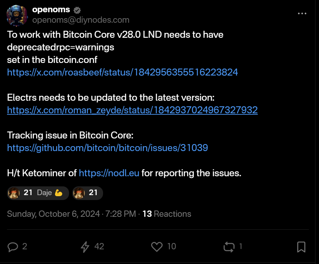This screenshot has height=264, width=319.
Task: Repost using the looping arrows icon
Action: coord(229,247)
